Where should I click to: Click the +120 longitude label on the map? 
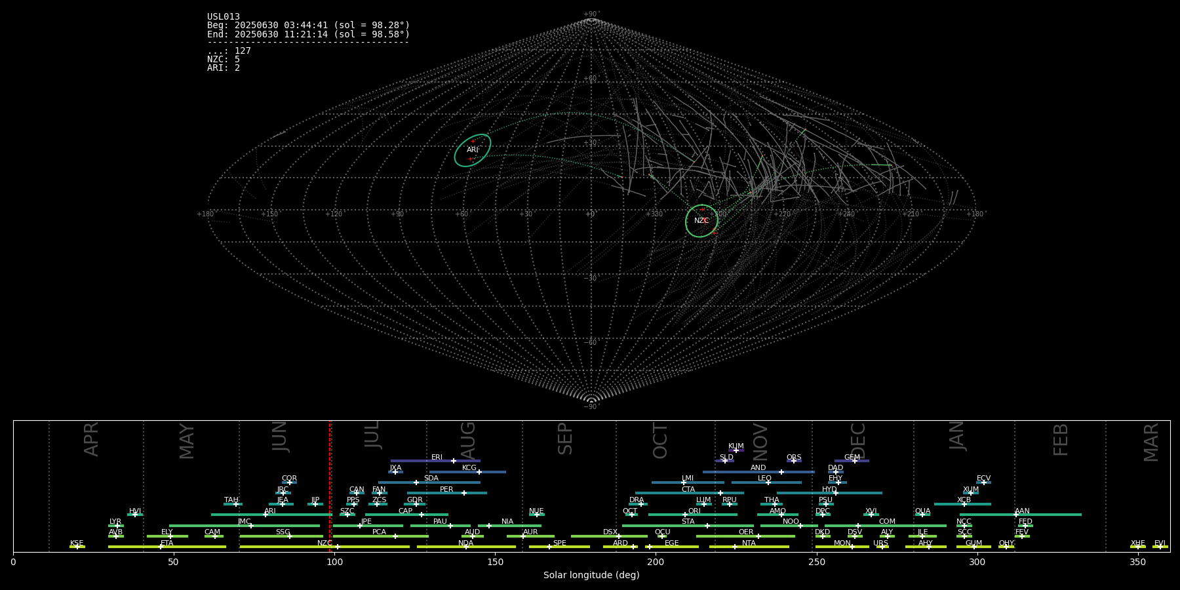pyautogui.click(x=334, y=214)
